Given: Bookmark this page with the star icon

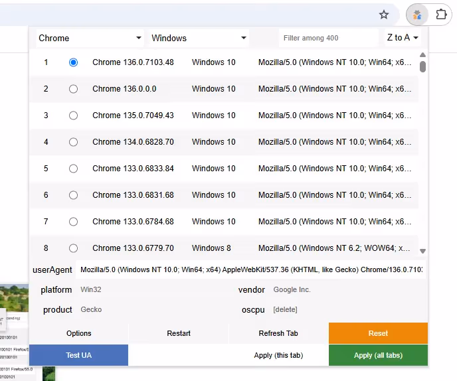Looking at the screenshot, I should 384,15.
